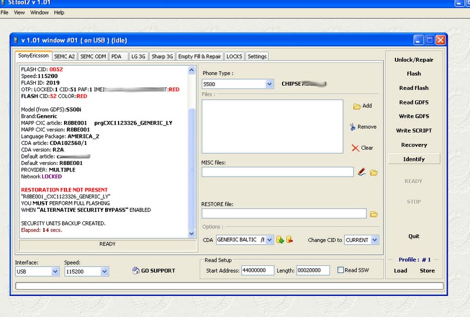This screenshot has height=317, width=470.
Task: Click the Identify button
Action: pyautogui.click(x=414, y=159)
